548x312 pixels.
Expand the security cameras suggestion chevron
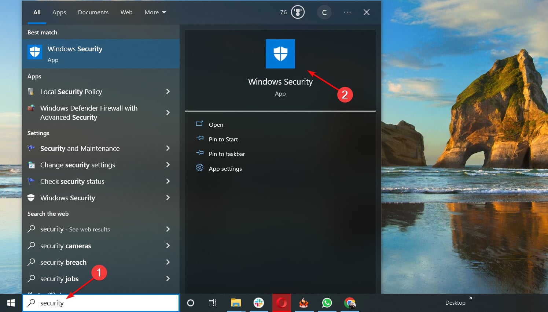tap(168, 246)
